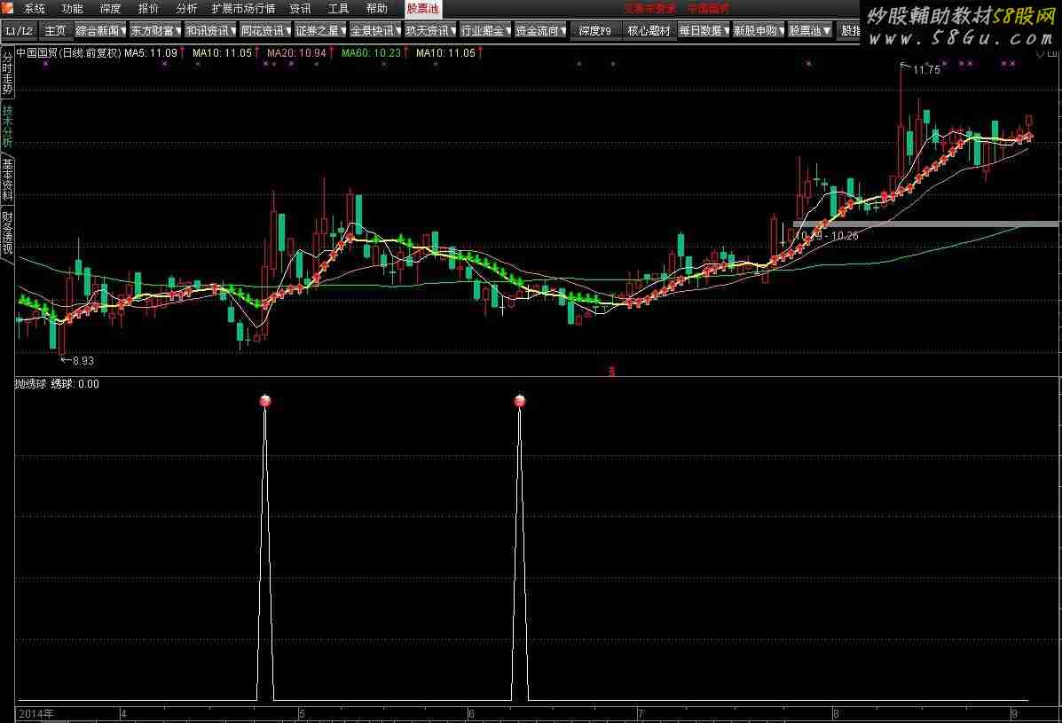Open the 扩展市场行情 menu
Screen dimensions: 1062x723
243,9
